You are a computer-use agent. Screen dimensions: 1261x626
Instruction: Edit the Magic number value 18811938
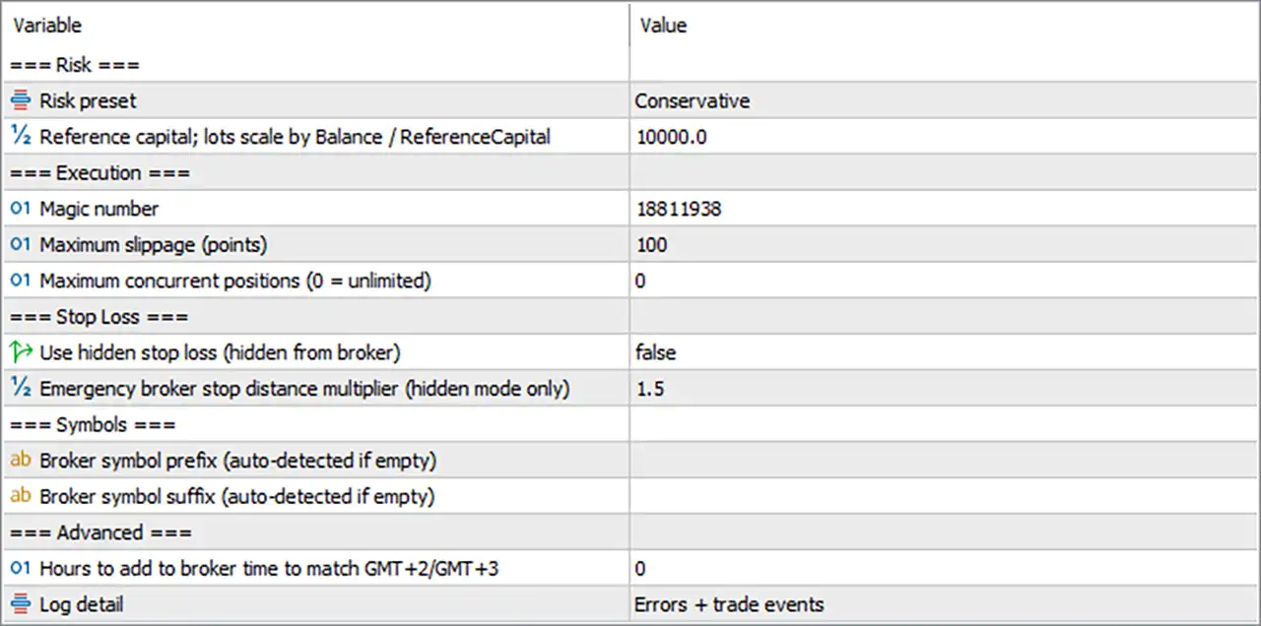click(944, 209)
